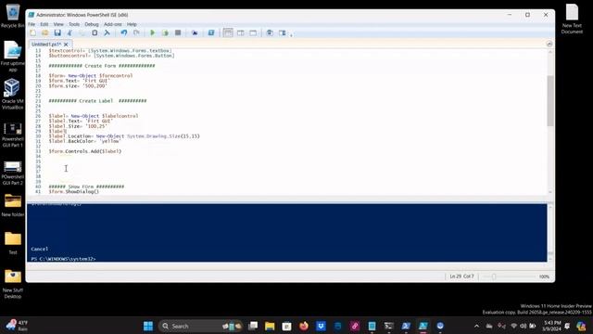Viewport: 593px width, 334px height.
Task: Close the Untitled1.ps1 tab
Action: 66,45
